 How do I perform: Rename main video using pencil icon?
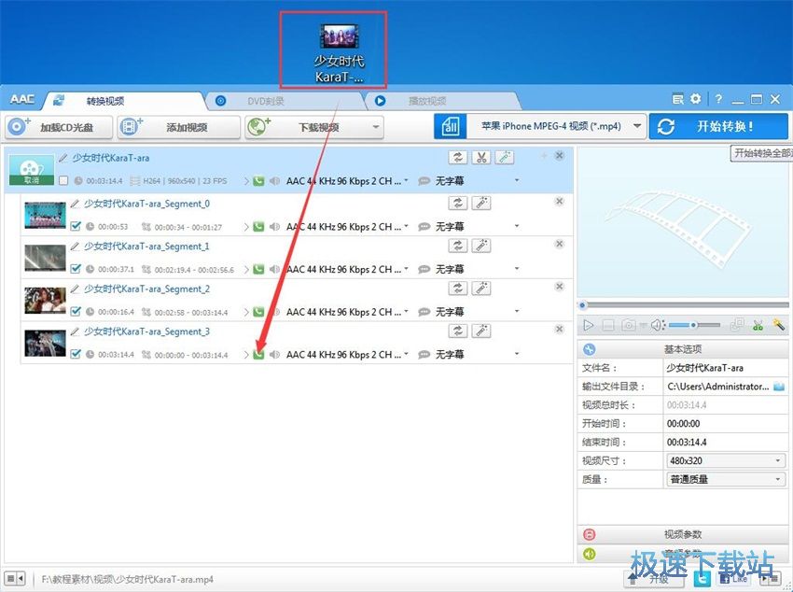63,158
